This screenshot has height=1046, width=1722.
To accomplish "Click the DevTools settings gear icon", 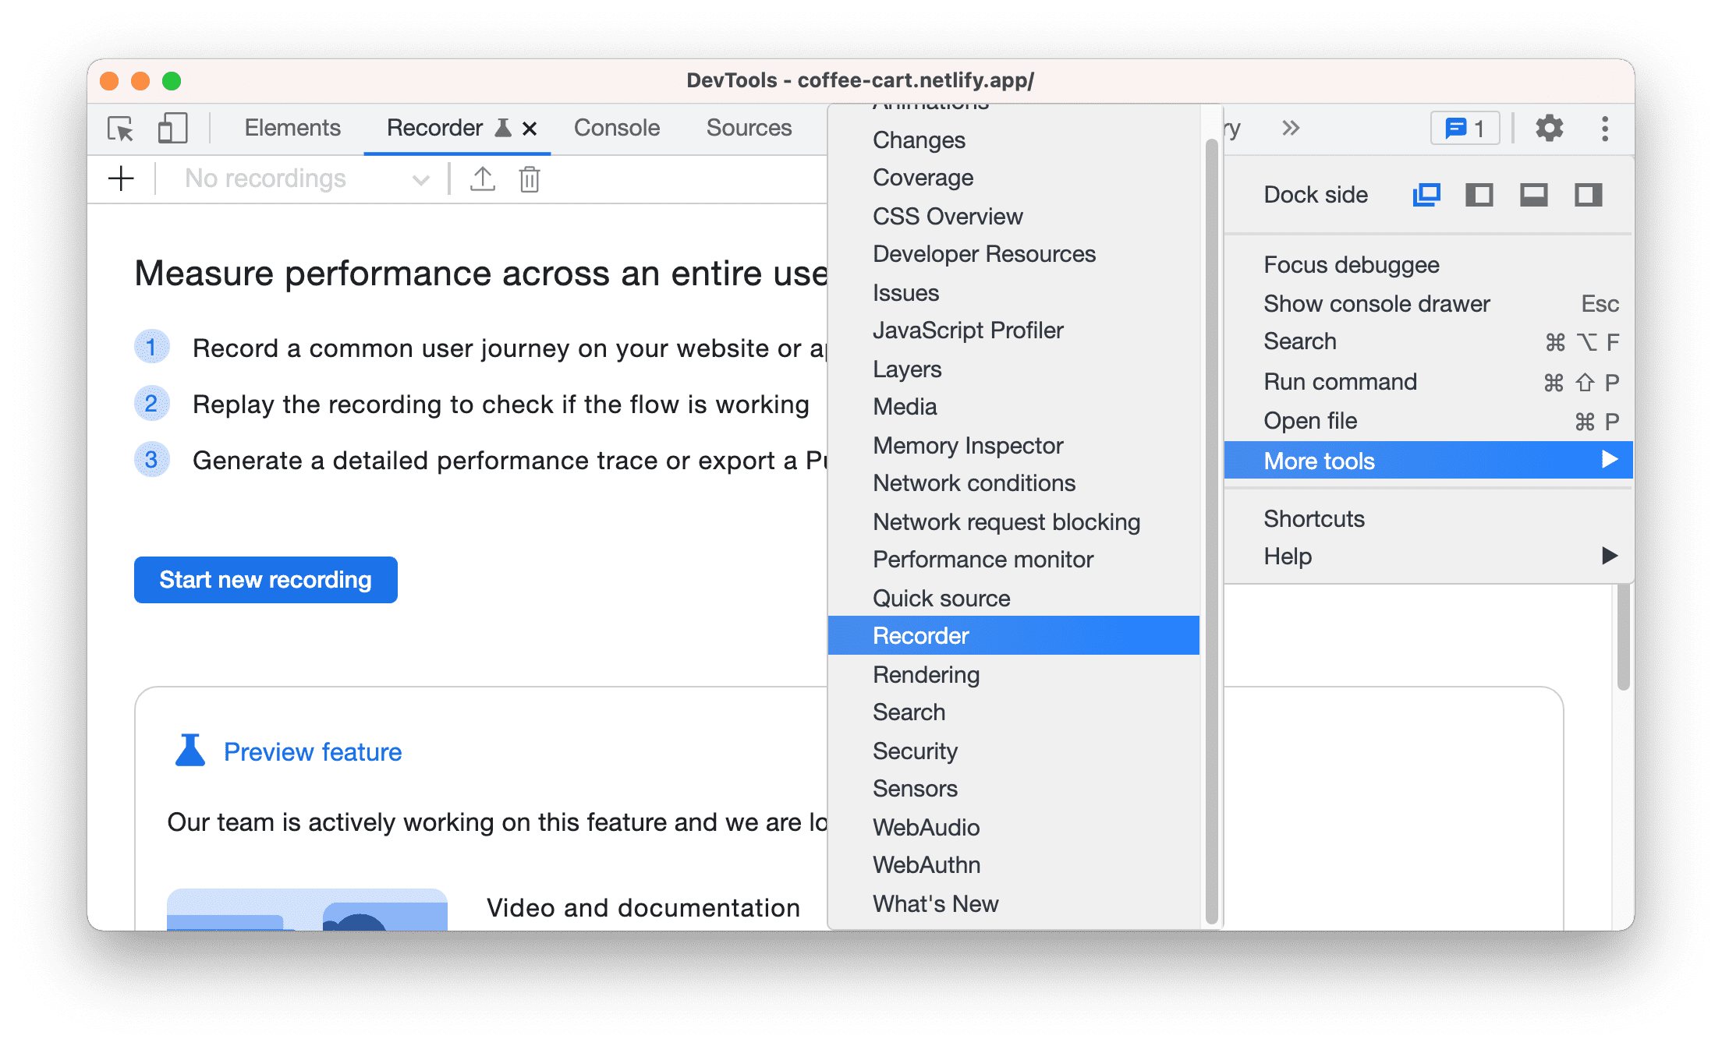I will coord(1547,126).
